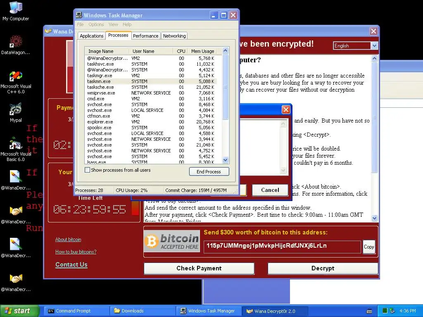Click the keyboard icon in system tray
The image size is (423, 317).
tap(369, 311)
